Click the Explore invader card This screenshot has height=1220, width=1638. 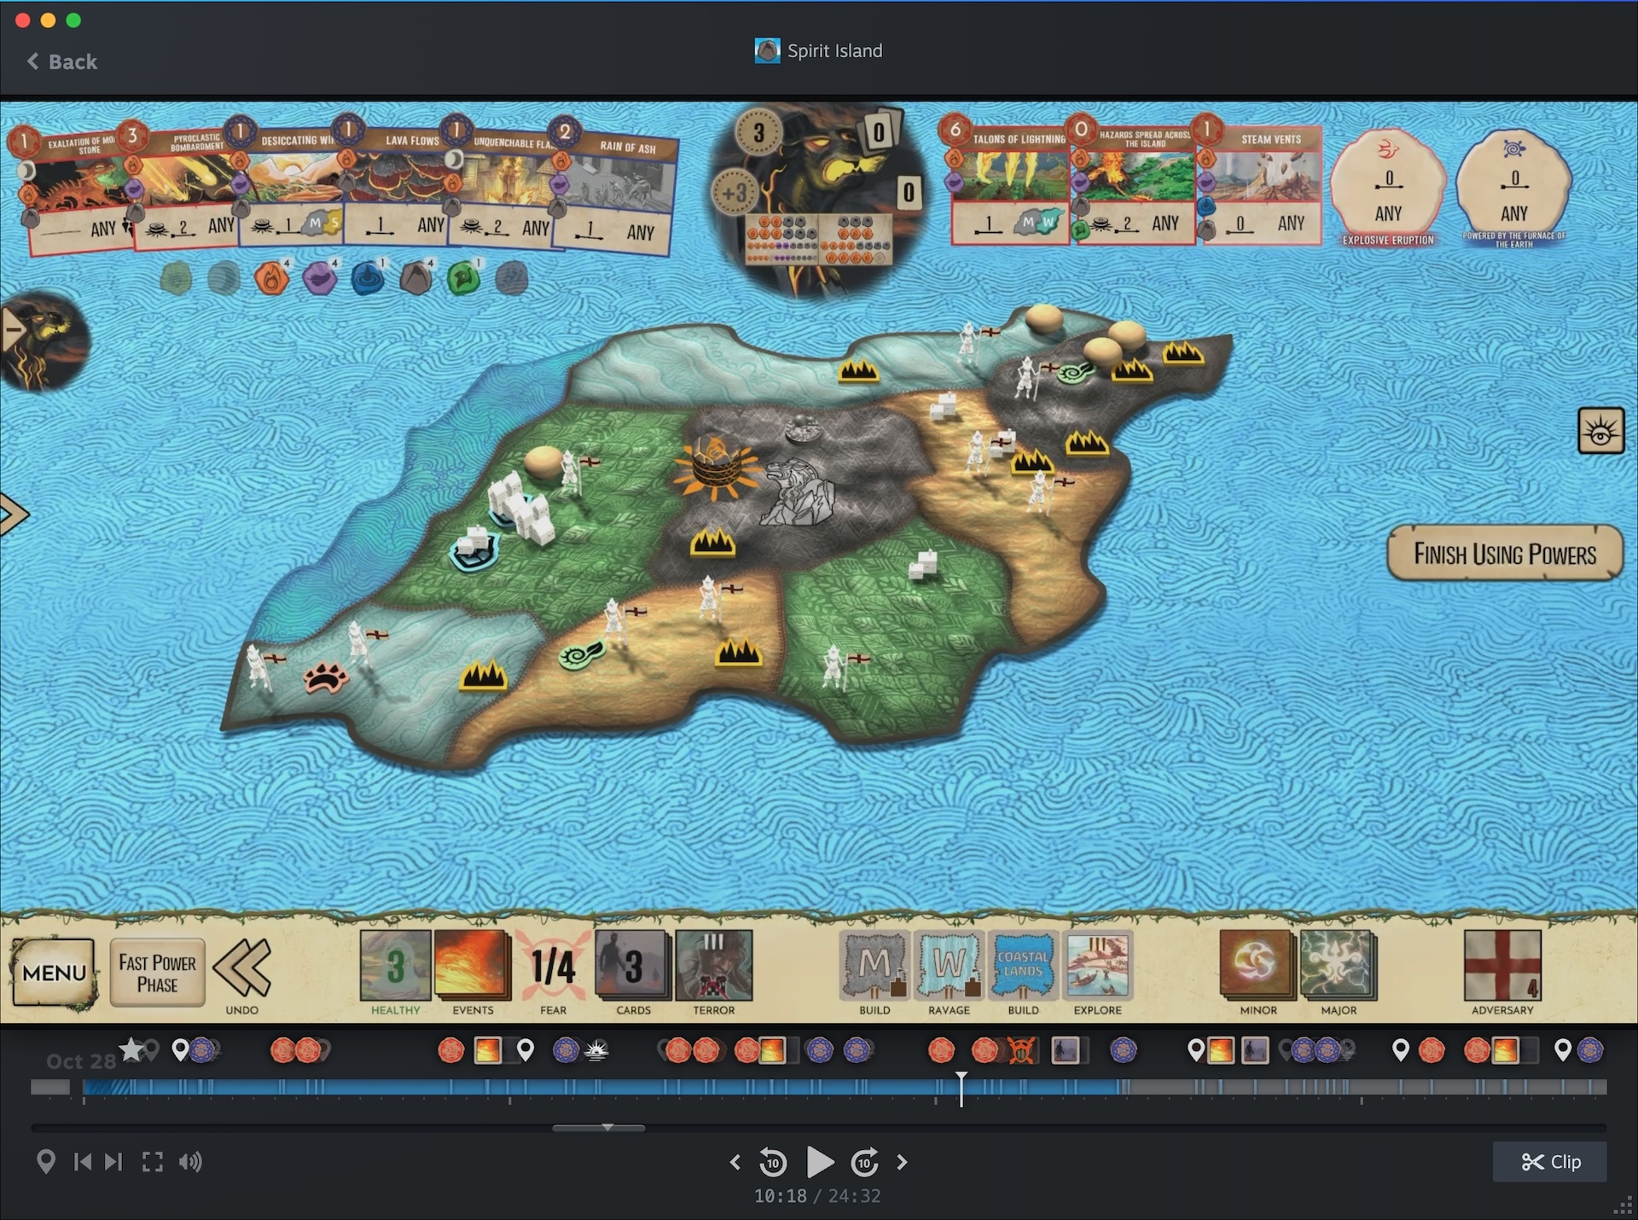[1097, 966]
